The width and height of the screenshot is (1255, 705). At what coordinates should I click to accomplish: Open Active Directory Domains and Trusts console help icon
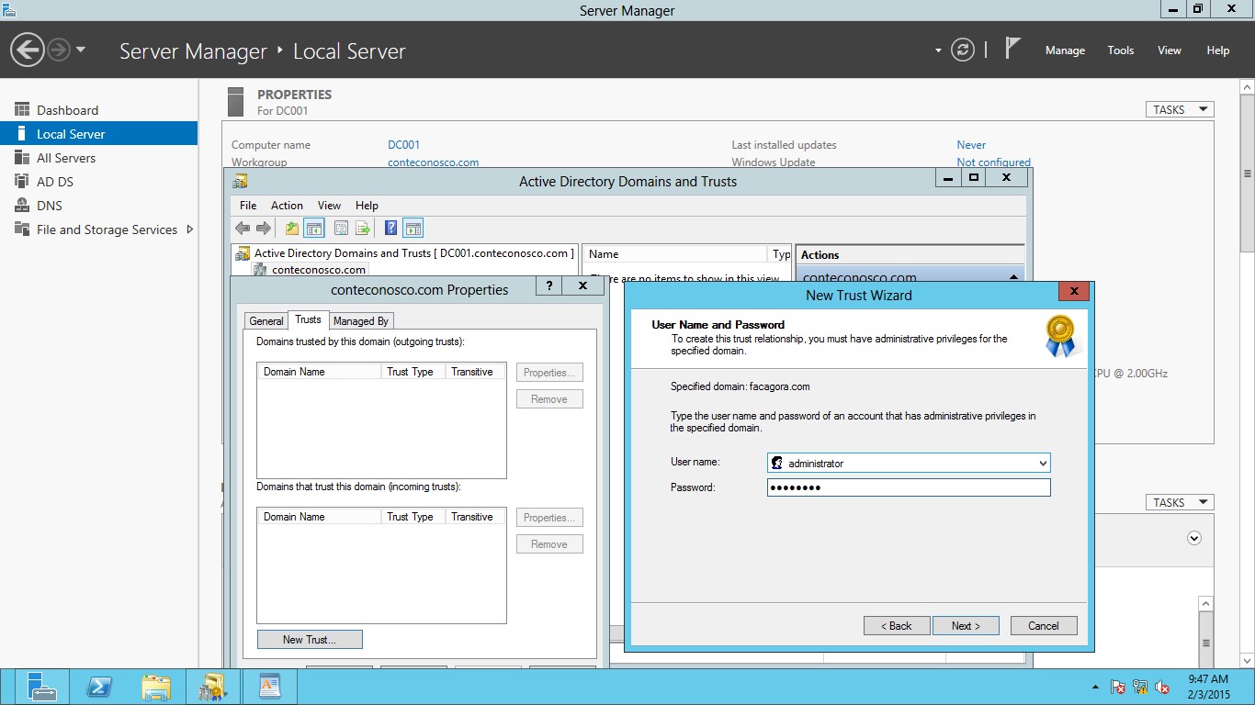point(390,228)
